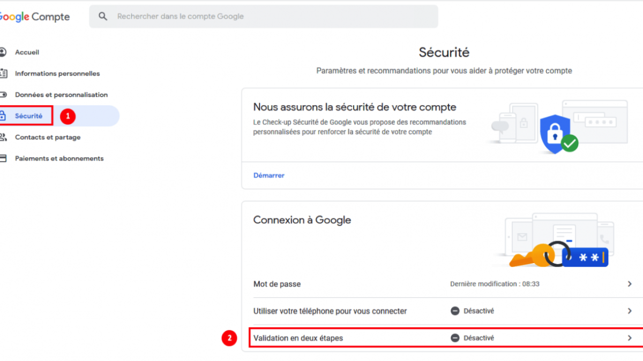Click the Accueil sidebar icon
This screenshot has height=361, width=643.
(3, 52)
